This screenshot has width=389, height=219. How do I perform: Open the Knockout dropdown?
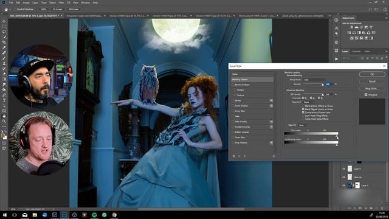tap(309, 102)
